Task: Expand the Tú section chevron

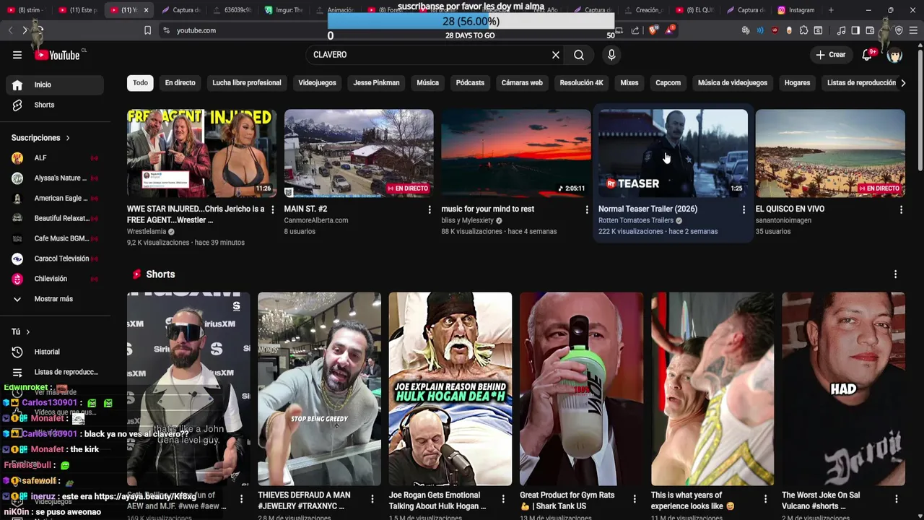Action: click(x=27, y=332)
